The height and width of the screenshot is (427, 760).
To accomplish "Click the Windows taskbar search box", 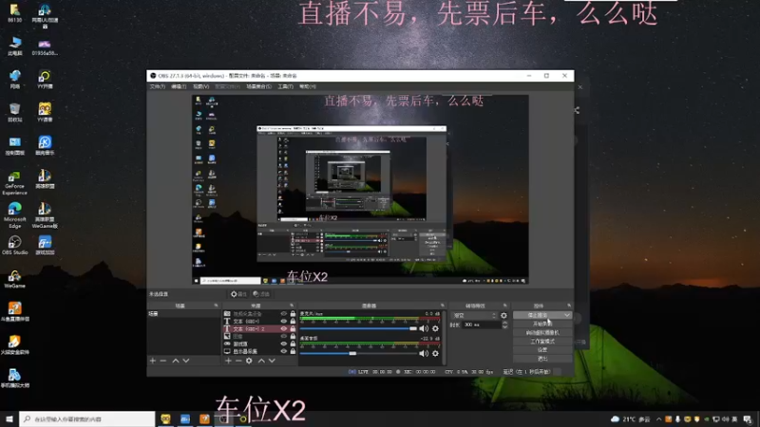I will (87, 419).
